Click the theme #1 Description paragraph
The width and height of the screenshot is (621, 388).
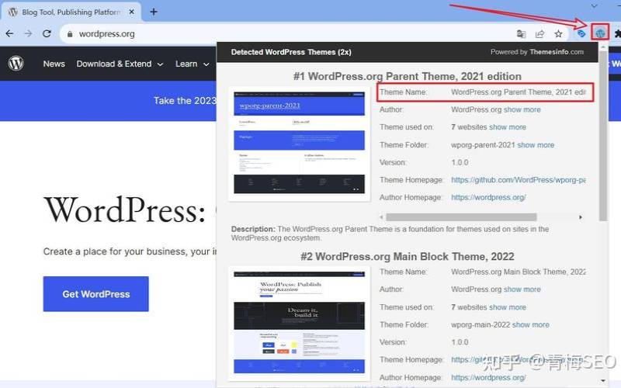390,234
